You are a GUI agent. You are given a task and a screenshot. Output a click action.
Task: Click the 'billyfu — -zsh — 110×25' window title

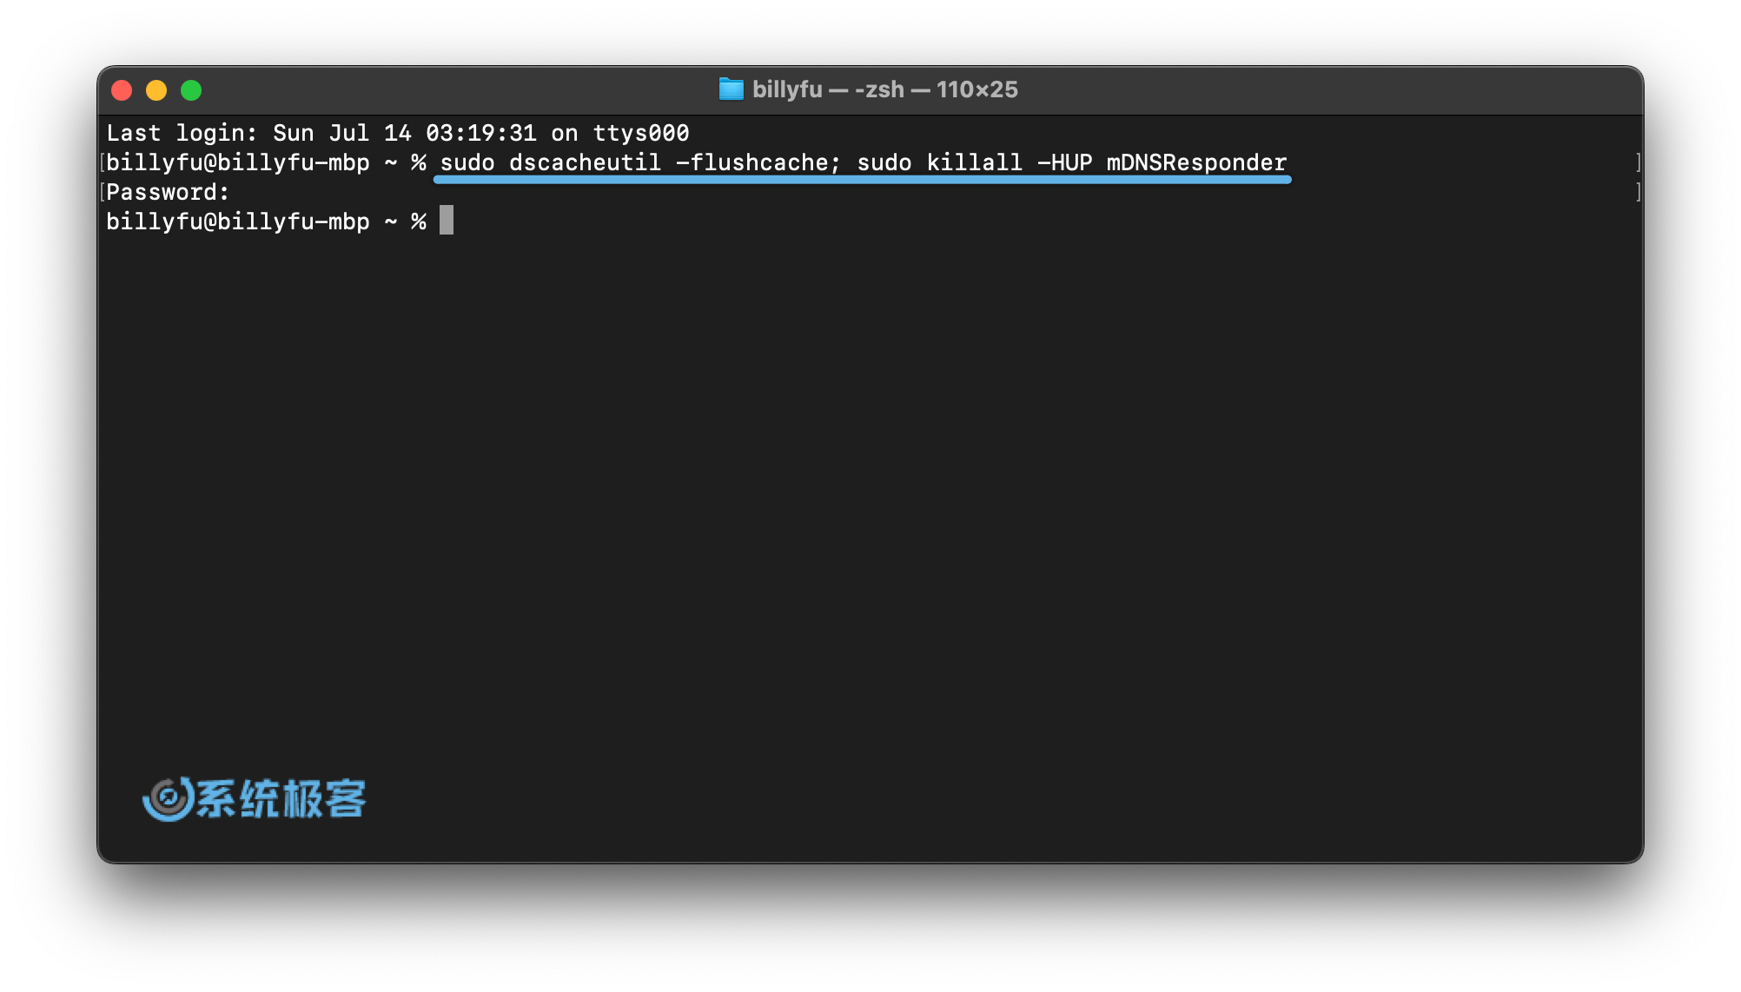(x=884, y=89)
